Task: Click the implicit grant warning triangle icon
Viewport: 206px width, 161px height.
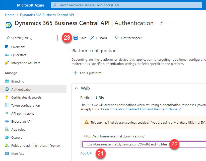Action: click(x=87, y=122)
